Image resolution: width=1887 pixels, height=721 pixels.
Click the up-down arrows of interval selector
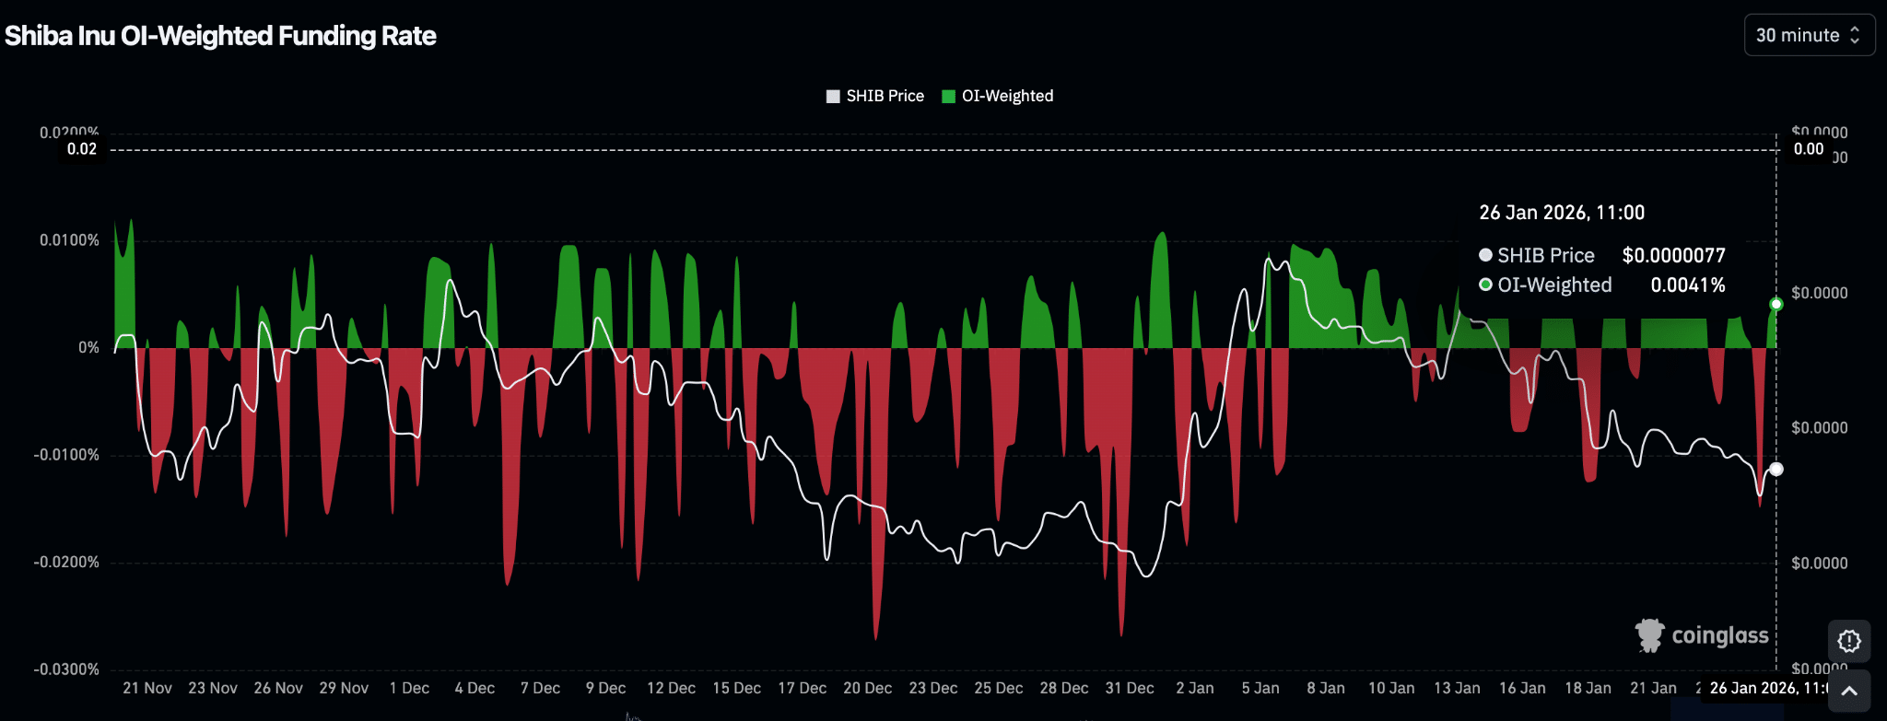(x=1855, y=35)
